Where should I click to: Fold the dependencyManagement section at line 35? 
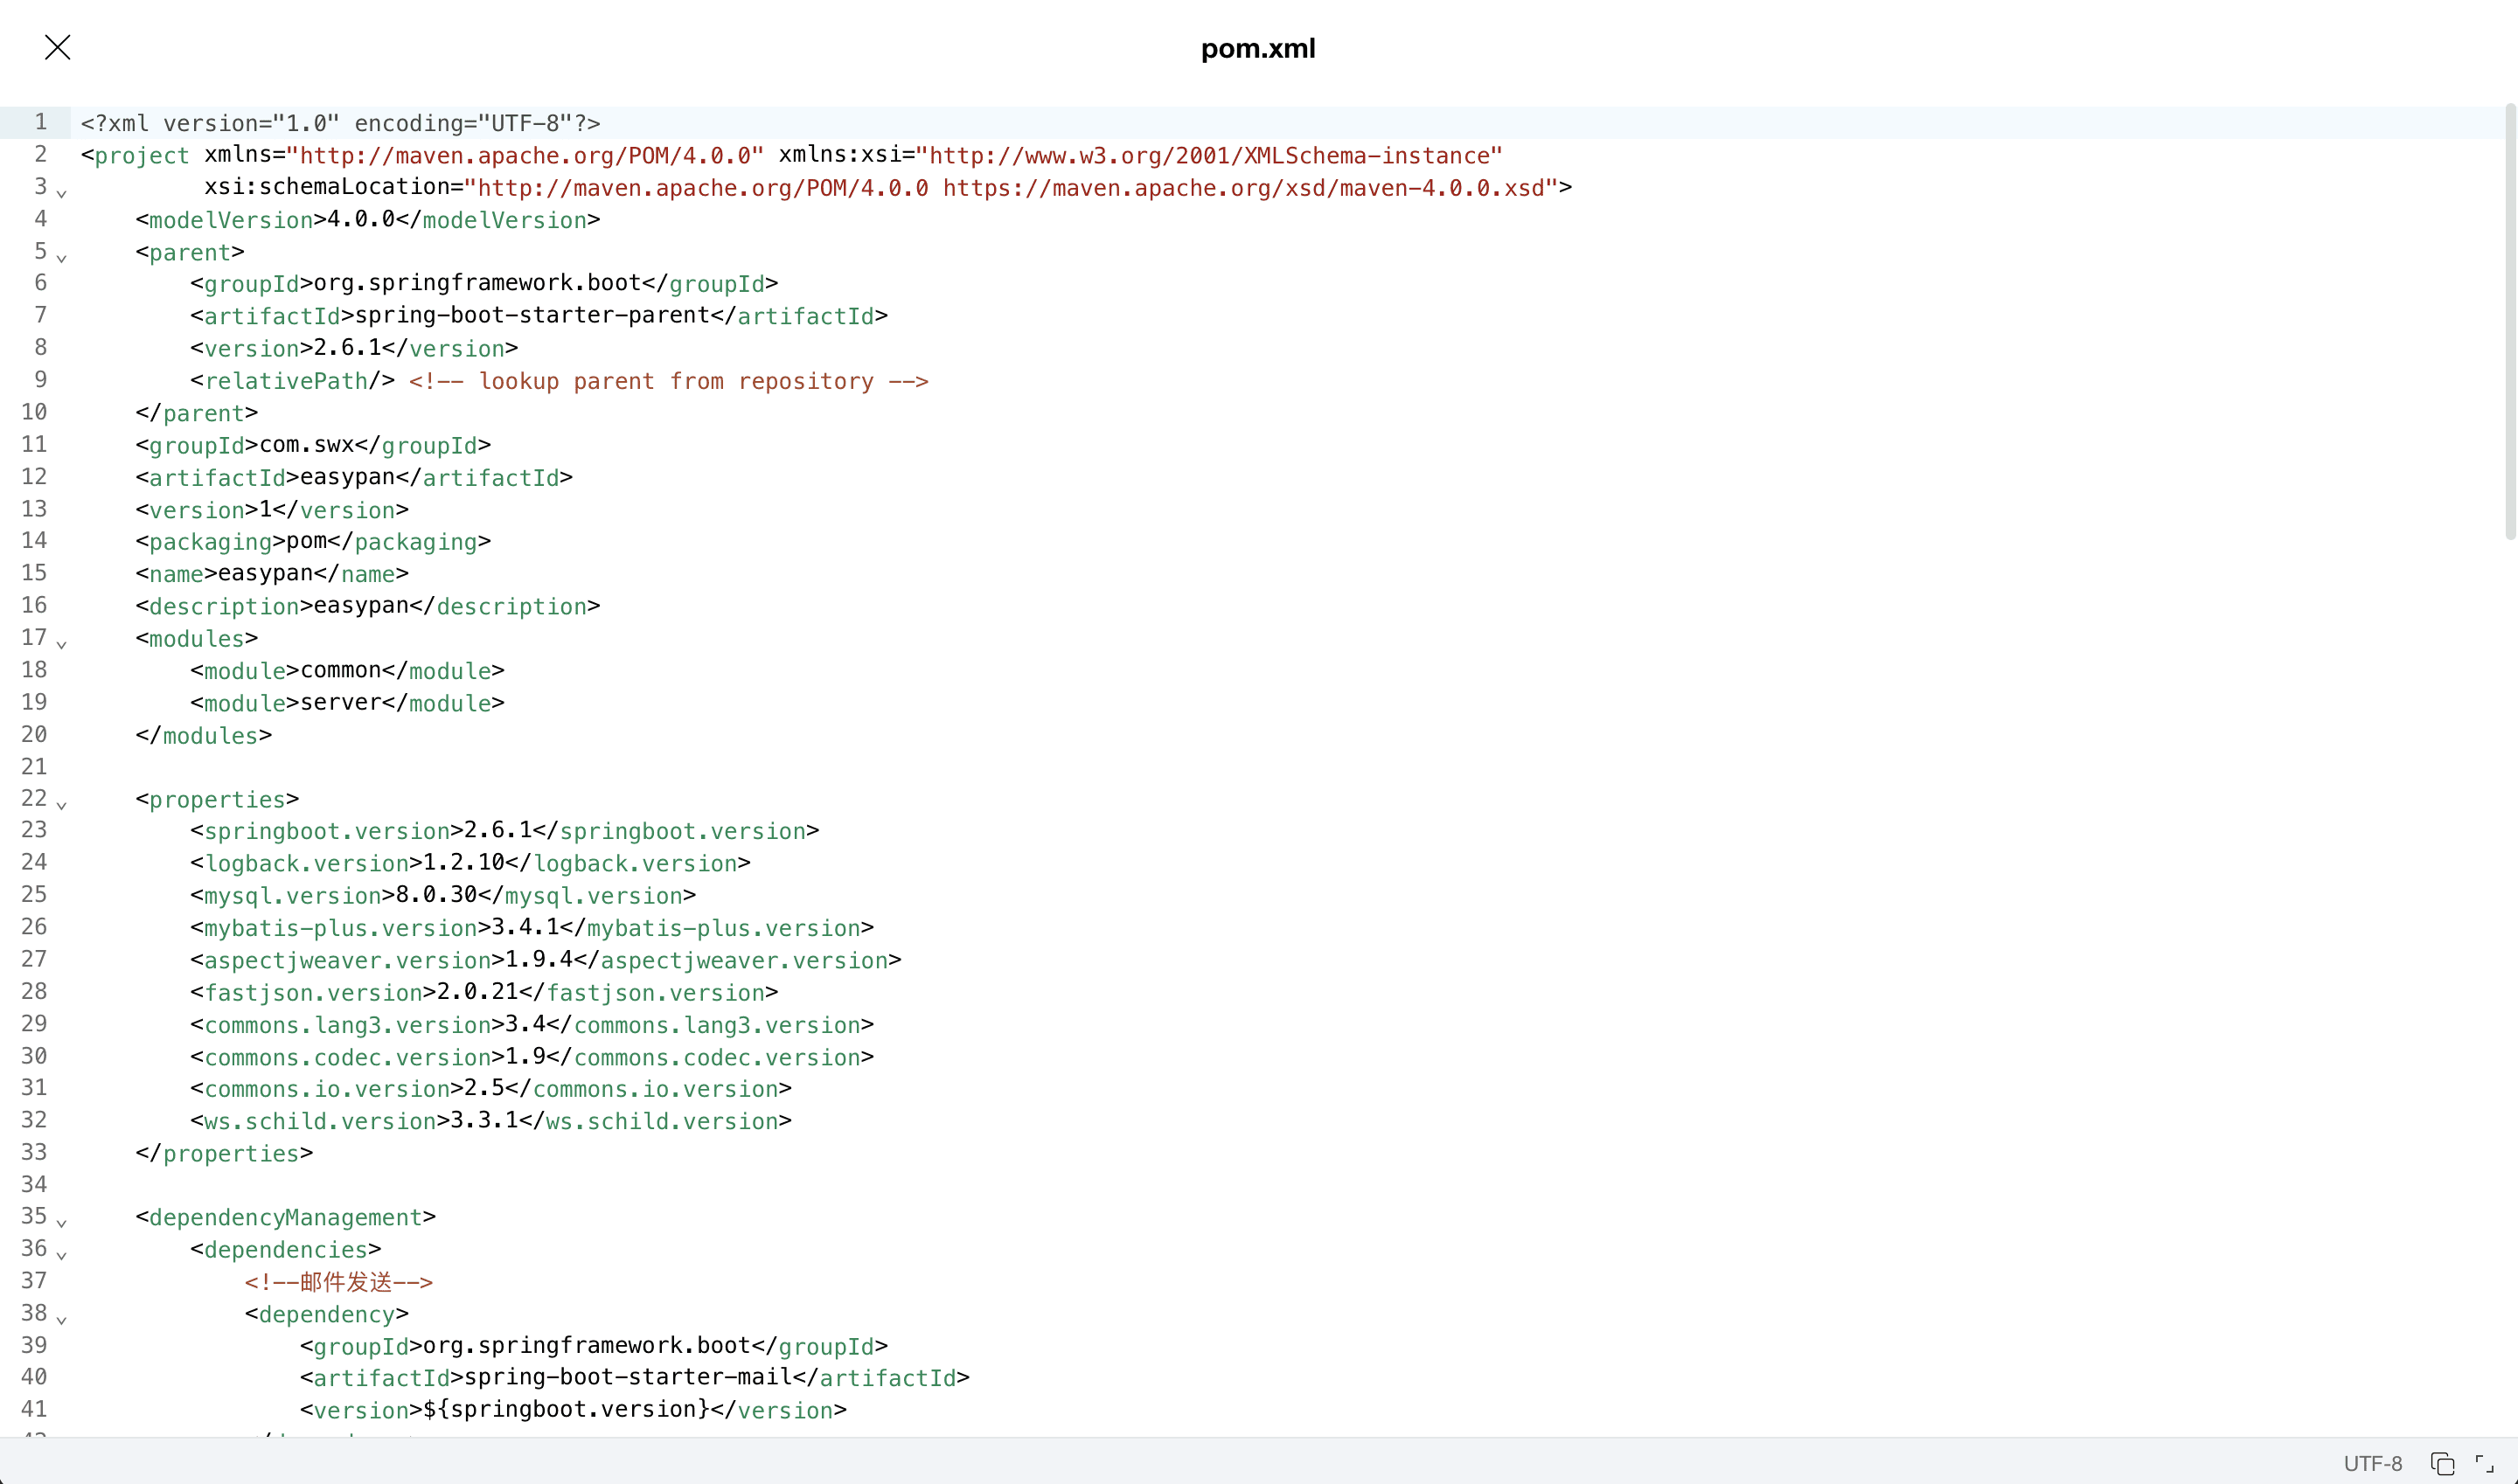(x=62, y=1223)
